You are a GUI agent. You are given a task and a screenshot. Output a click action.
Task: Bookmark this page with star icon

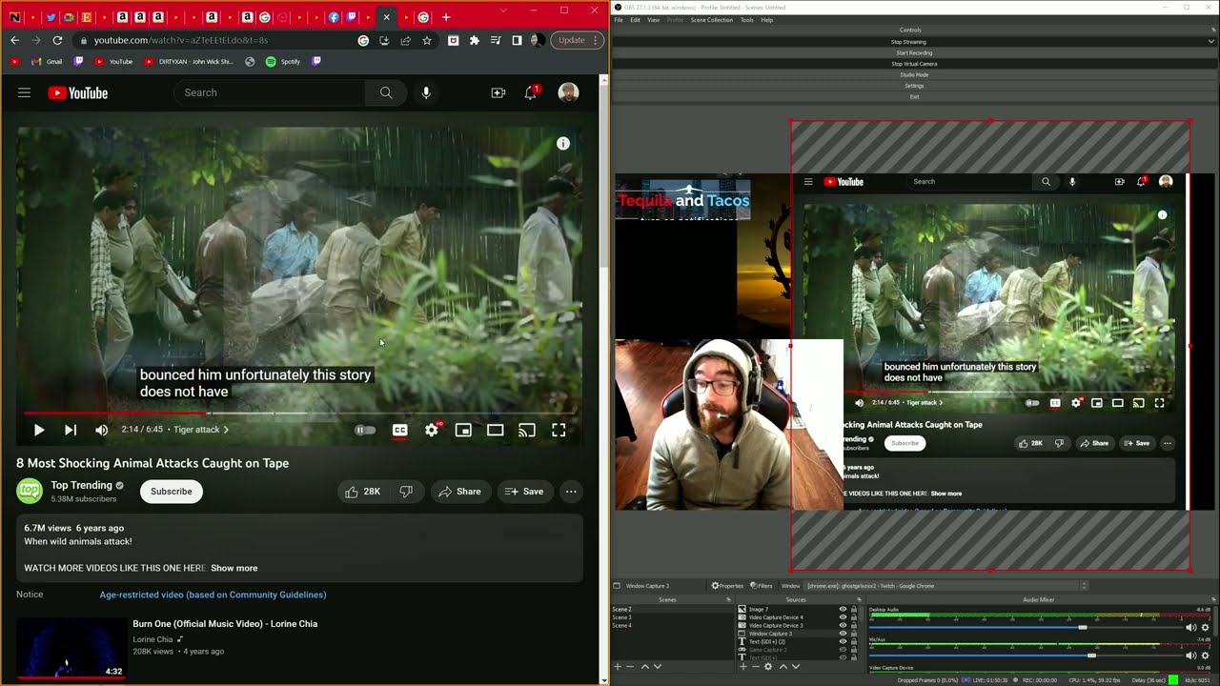tap(426, 40)
